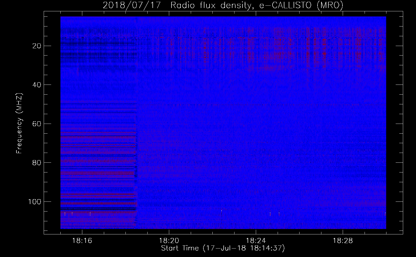
Task: Click the frequency label 80
Action: coord(37,163)
